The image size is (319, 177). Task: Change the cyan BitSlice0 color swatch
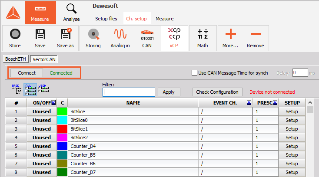click(x=62, y=120)
